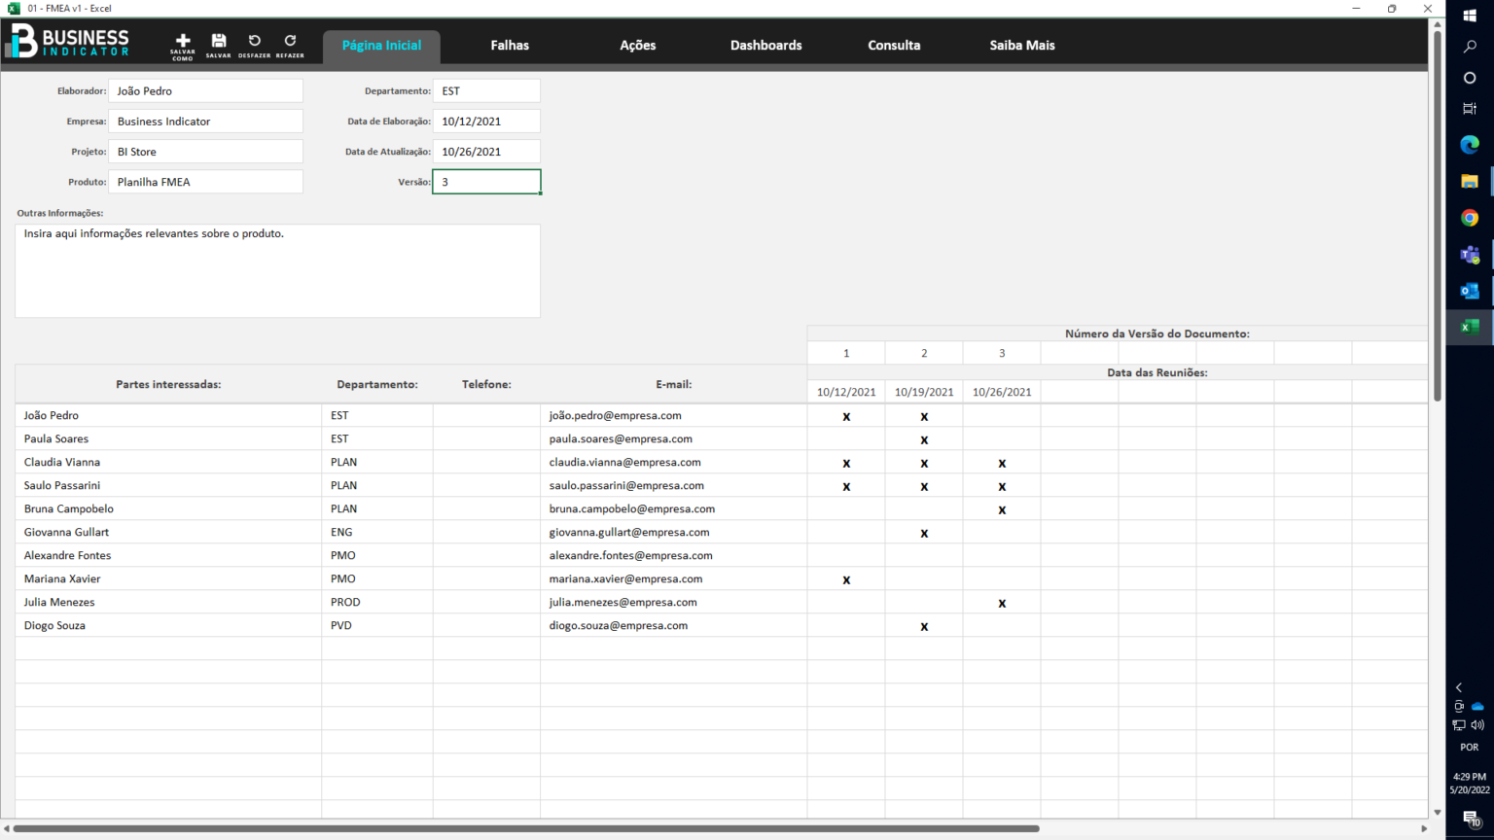Click the Desfazer undo icon
Viewport: 1494px width, 840px height.
point(254,42)
